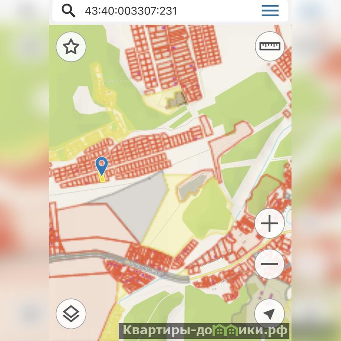Open the ruler measurement tool
Image resolution: width=341 pixels, height=341 pixels.
[x=270, y=47]
